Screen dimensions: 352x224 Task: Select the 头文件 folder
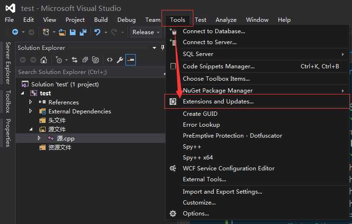(x=57, y=120)
